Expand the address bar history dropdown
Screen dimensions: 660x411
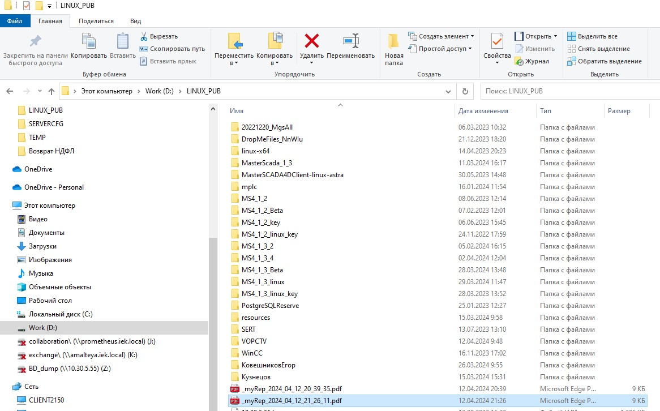448,91
